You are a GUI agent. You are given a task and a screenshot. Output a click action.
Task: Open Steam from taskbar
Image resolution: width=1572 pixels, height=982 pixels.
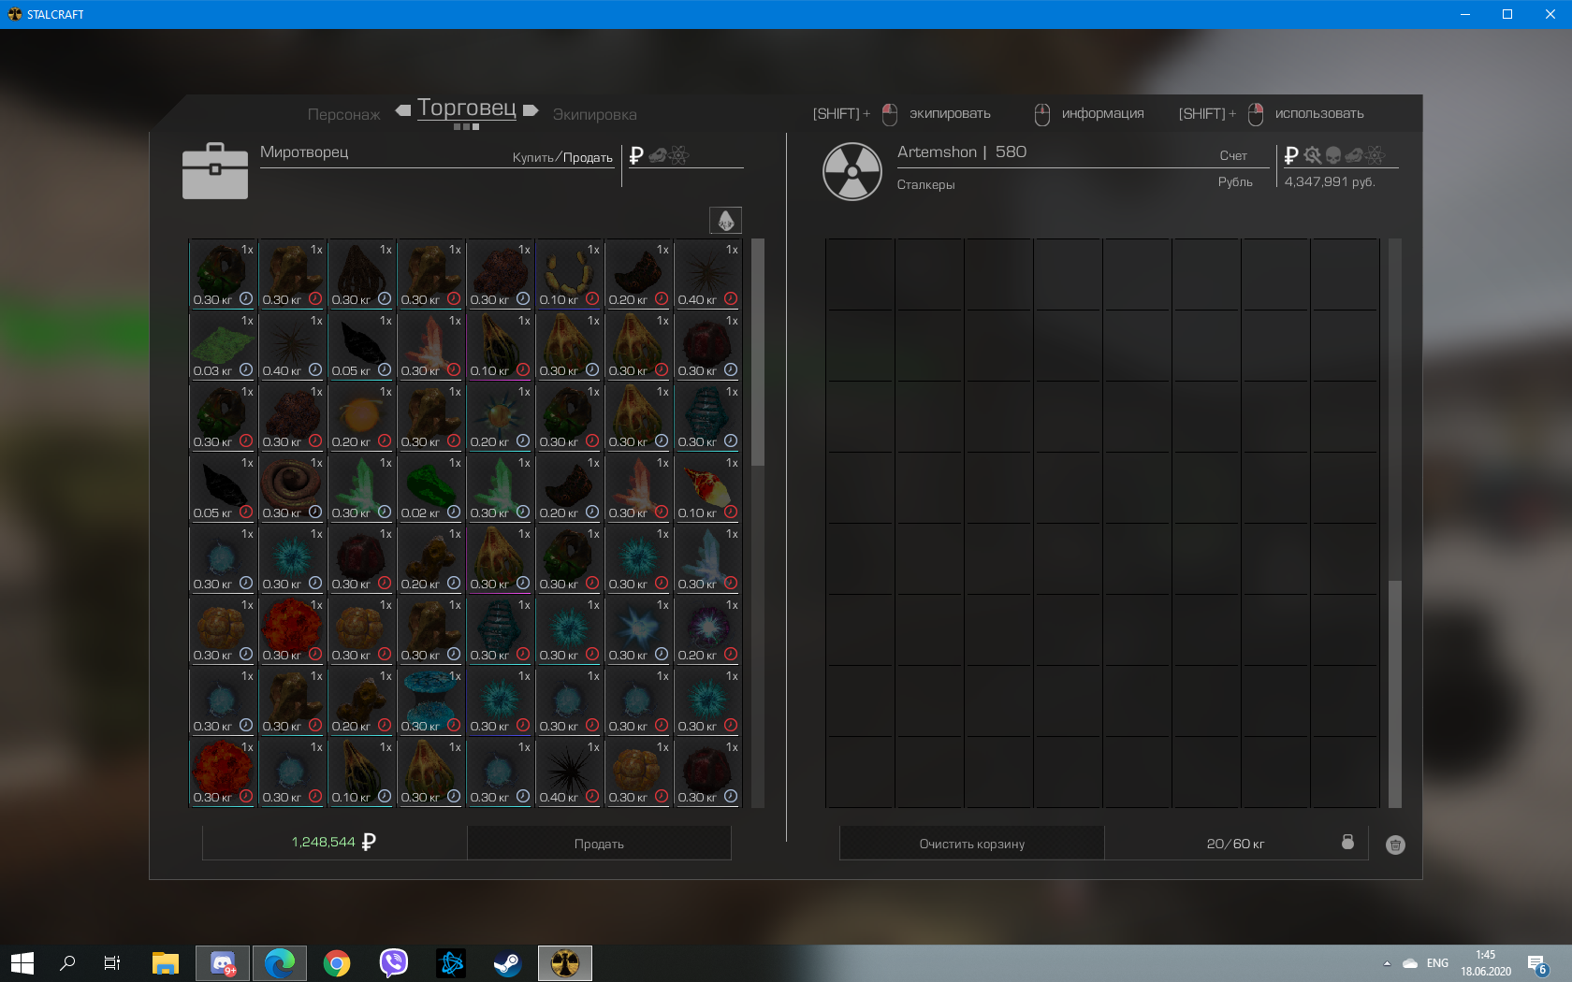click(508, 963)
